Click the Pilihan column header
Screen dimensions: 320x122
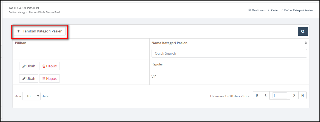[21, 43]
